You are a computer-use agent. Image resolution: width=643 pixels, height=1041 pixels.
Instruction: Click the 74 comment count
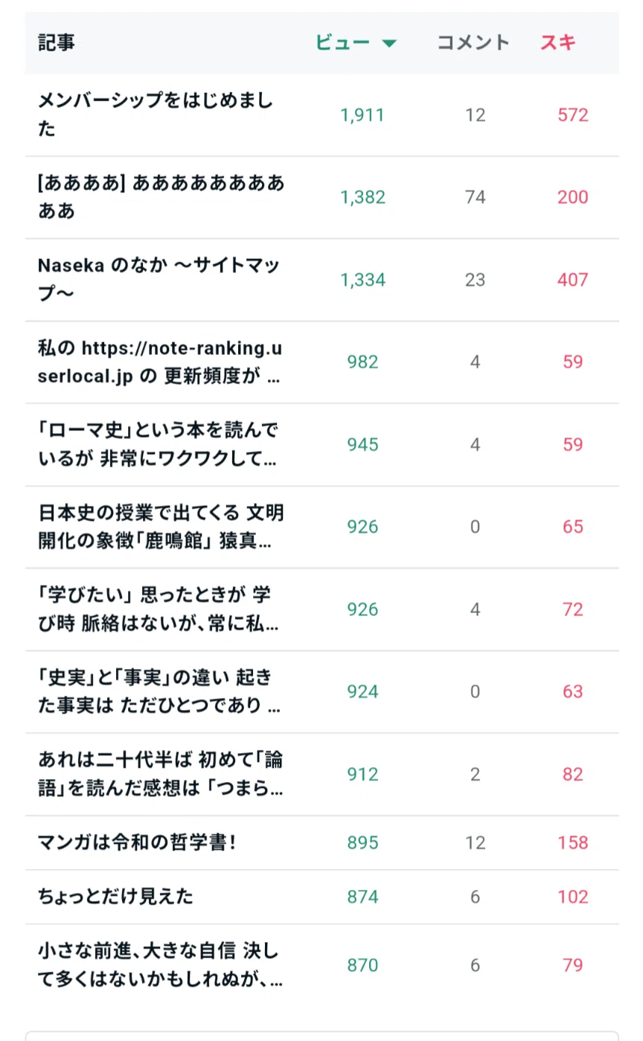click(x=475, y=197)
